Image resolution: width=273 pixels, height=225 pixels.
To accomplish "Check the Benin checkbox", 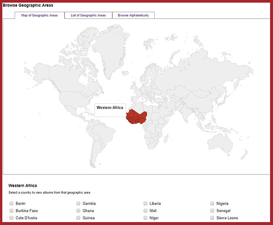I will click(x=11, y=204).
